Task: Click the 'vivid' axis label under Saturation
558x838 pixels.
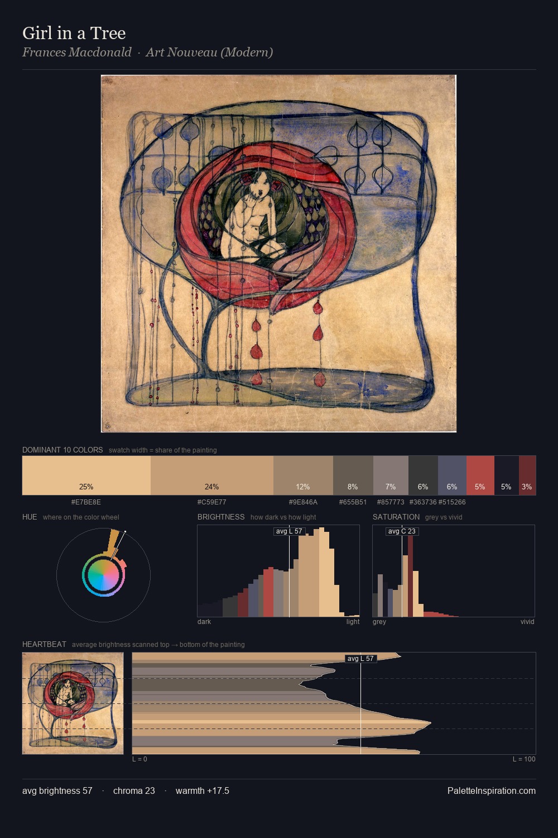Action: click(x=527, y=622)
